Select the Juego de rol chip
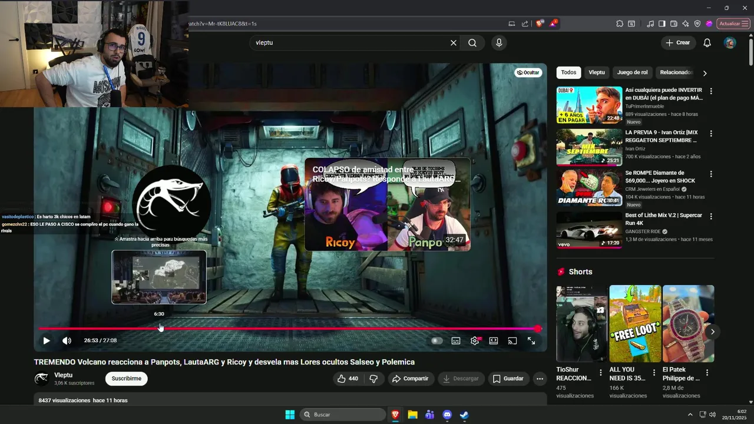This screenshot has width=754, height=424. pos(633,72)
